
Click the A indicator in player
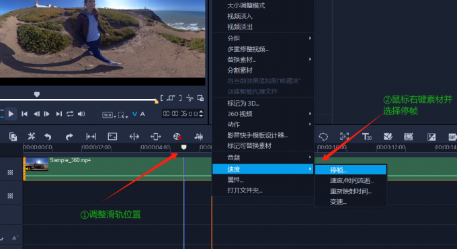[x=142, y=114]
